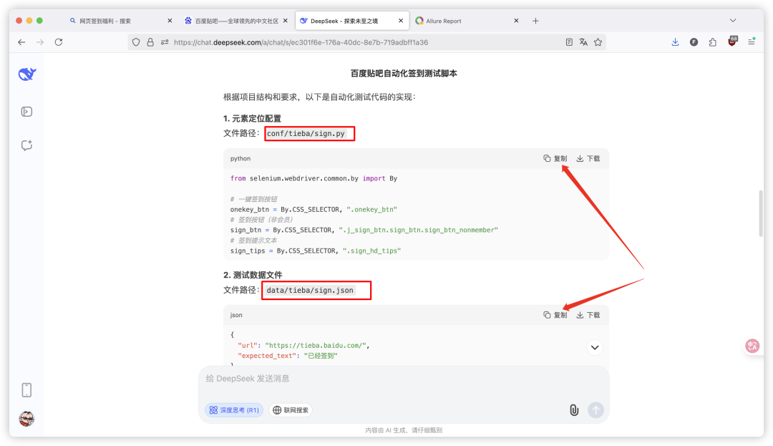Viewport: 773px width, 446px height.
Task: Attach a file with the paperclip icon
Action: (x=574, y=410)
